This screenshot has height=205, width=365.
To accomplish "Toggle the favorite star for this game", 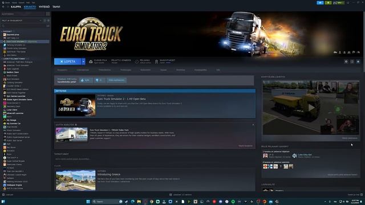I will (x=358, y=61).
